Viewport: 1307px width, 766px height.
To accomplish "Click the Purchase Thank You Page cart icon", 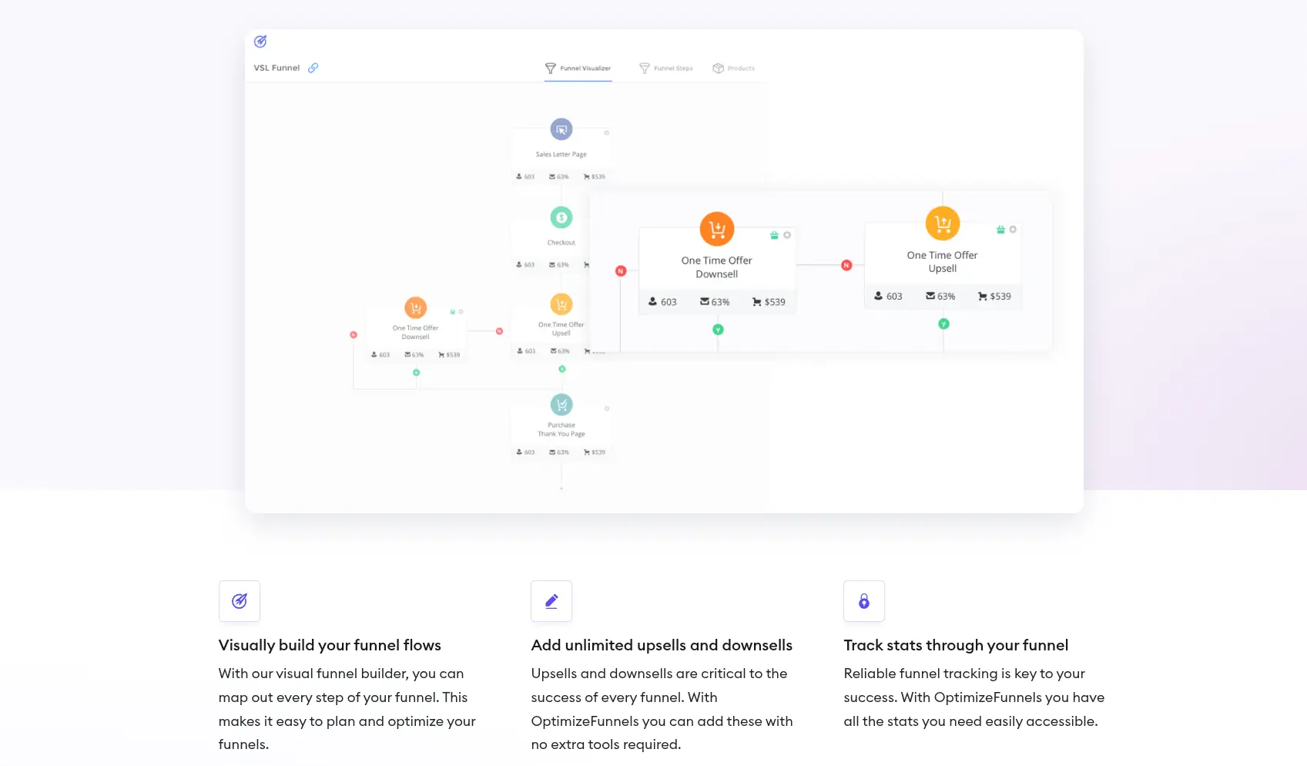I will pyautogui.click(x=561, y=403).
